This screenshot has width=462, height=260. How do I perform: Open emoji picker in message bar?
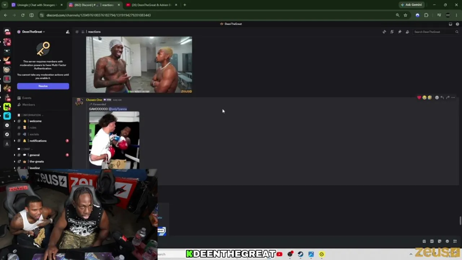tap(447, 241)
